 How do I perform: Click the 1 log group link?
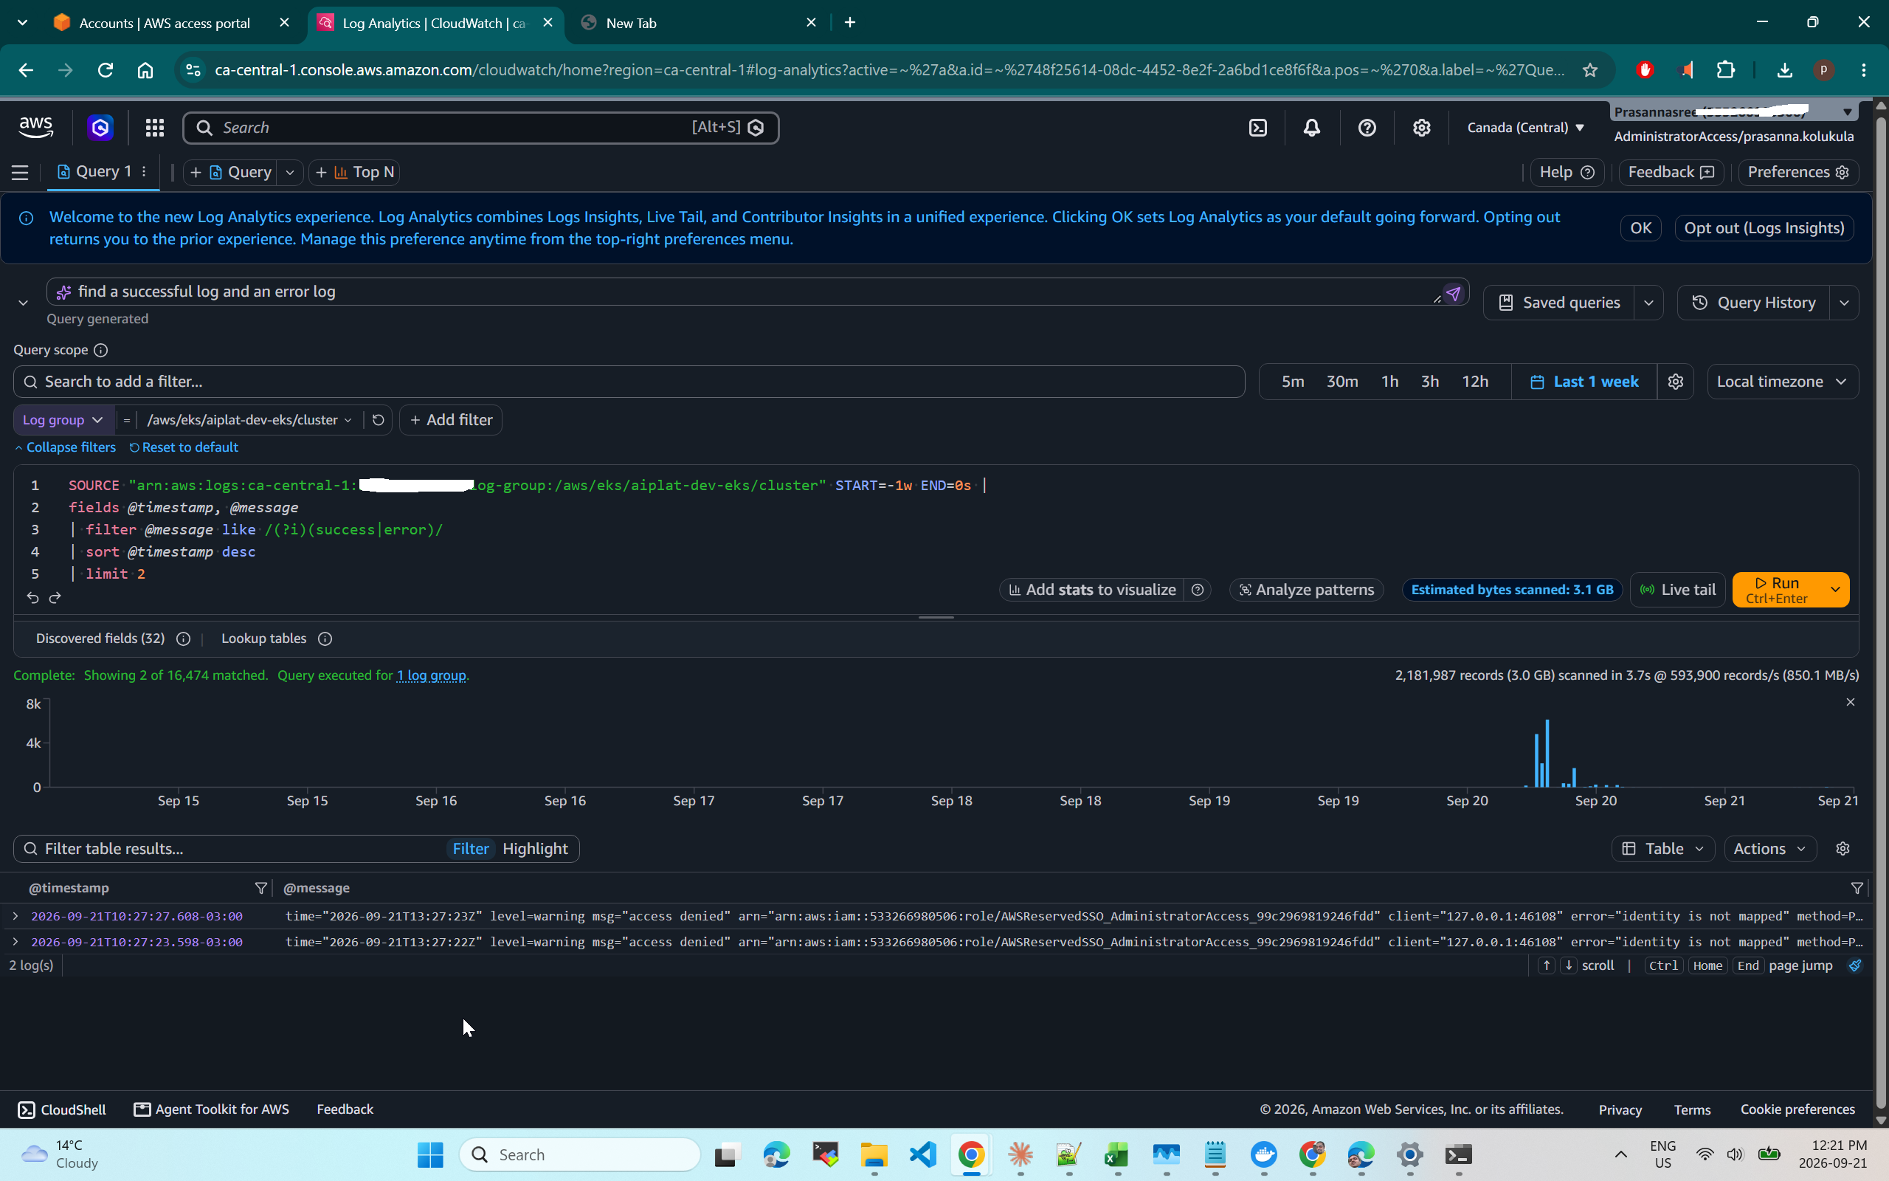431,675
